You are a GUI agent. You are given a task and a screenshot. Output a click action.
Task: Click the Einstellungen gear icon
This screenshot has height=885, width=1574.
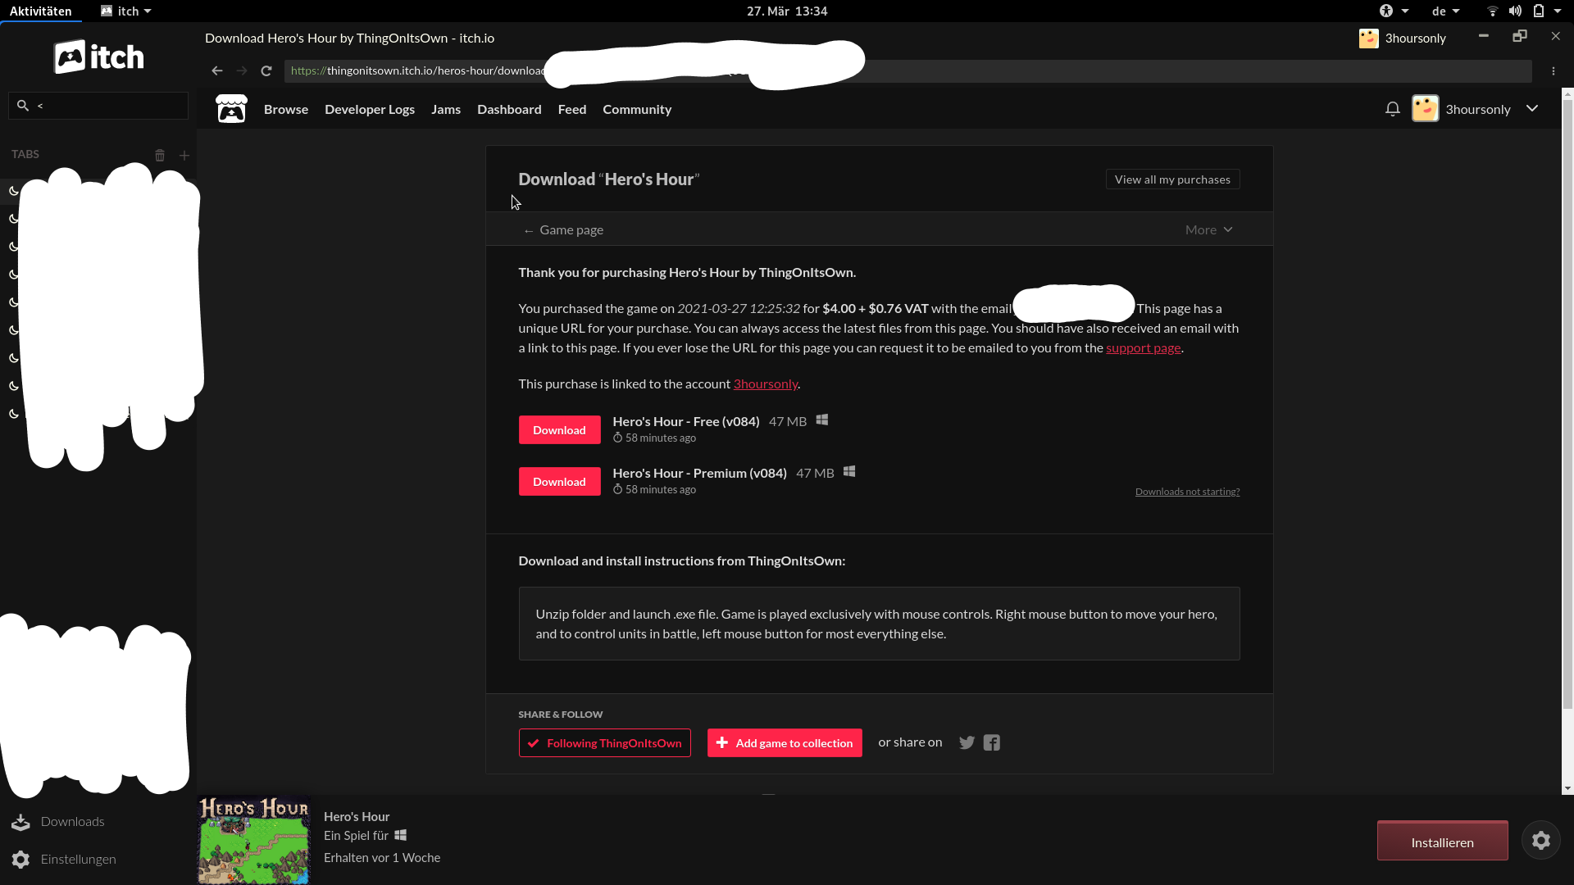20,859
